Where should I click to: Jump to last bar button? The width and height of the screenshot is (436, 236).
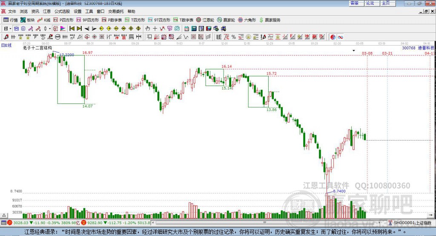[x=79, y=29]
